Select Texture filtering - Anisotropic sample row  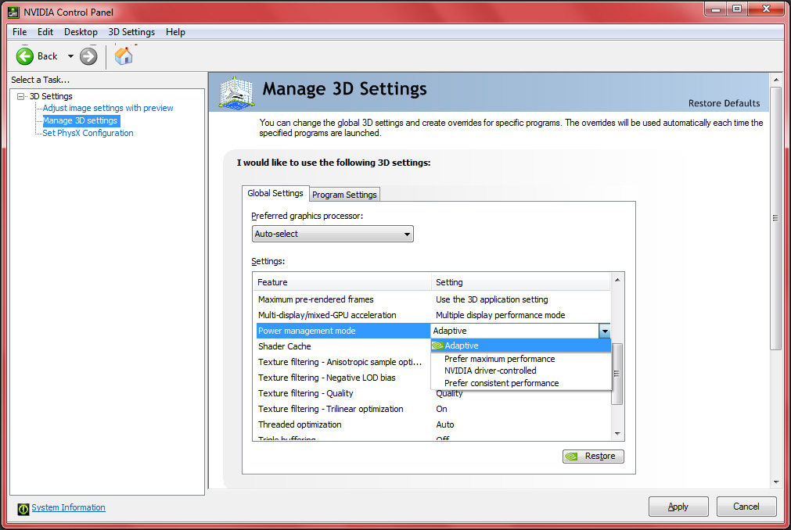coord(343,362)
